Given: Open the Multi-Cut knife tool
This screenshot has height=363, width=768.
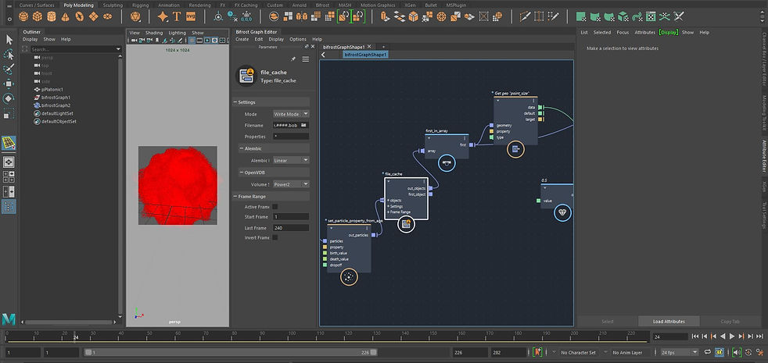Looking at the screenshot, I should point(525,16).
